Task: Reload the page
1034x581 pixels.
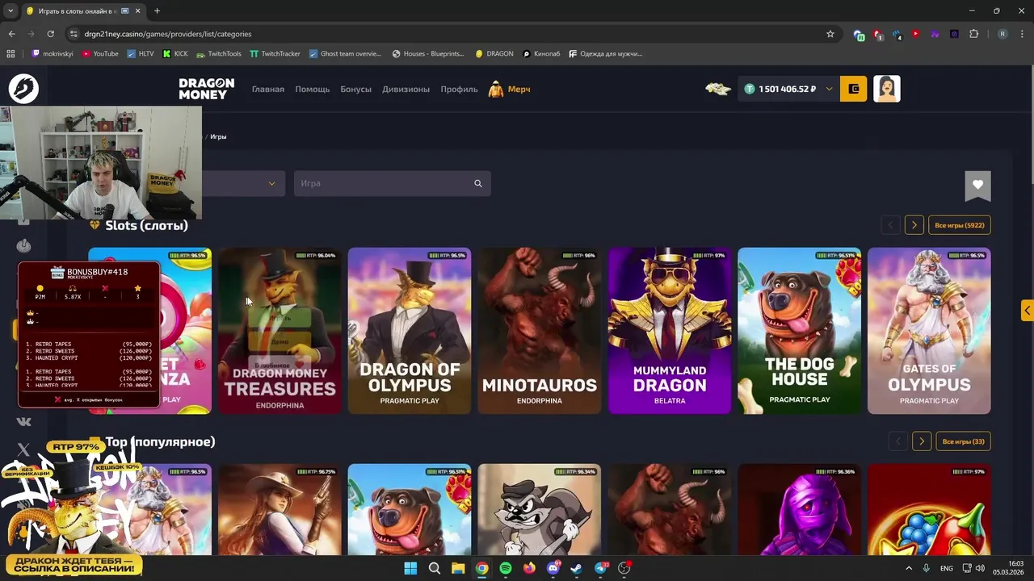Action: [50, 34]
